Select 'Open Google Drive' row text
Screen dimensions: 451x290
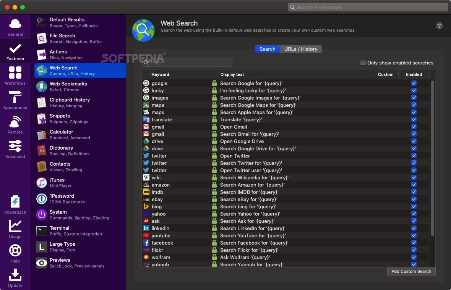(242, 141)
